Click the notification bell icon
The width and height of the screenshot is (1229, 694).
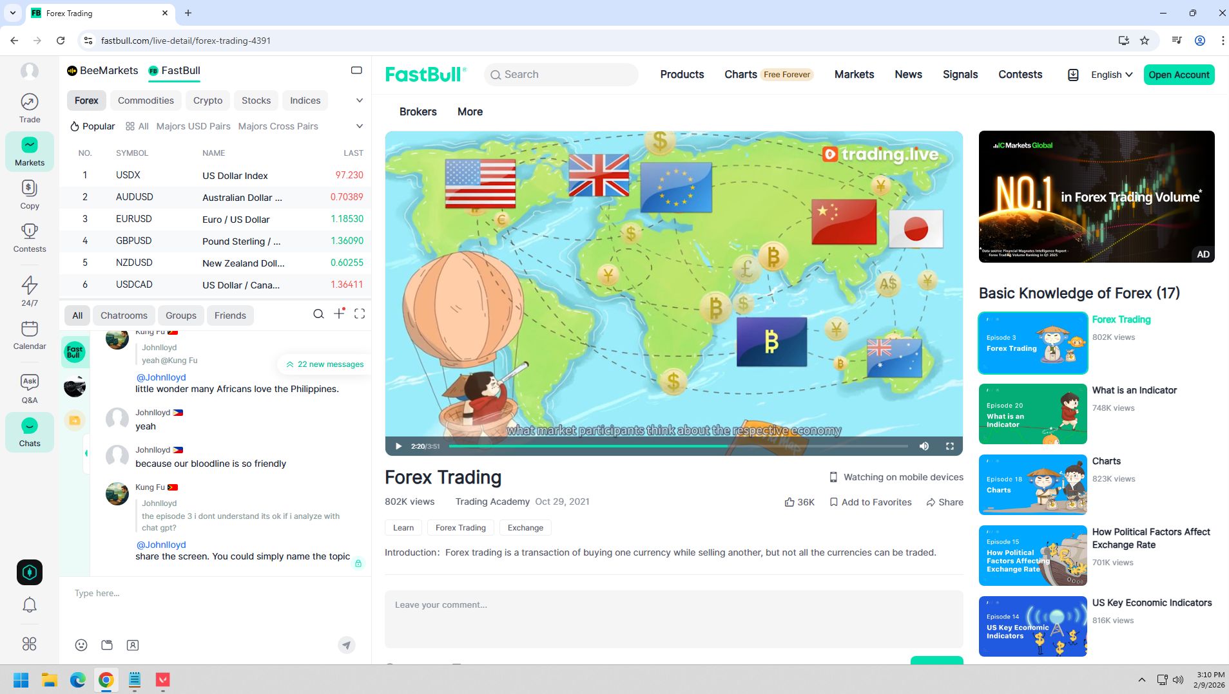pos(30,605)
